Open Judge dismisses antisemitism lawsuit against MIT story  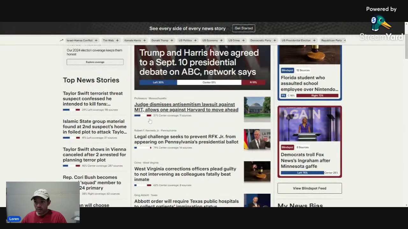(x=186, y=107)
